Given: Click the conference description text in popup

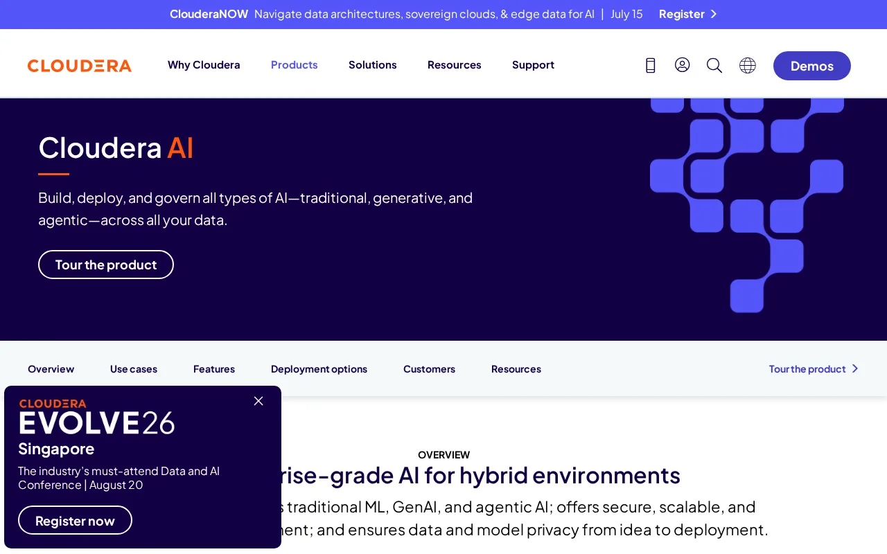Looking at the screenshot, I should coord(118,478).
